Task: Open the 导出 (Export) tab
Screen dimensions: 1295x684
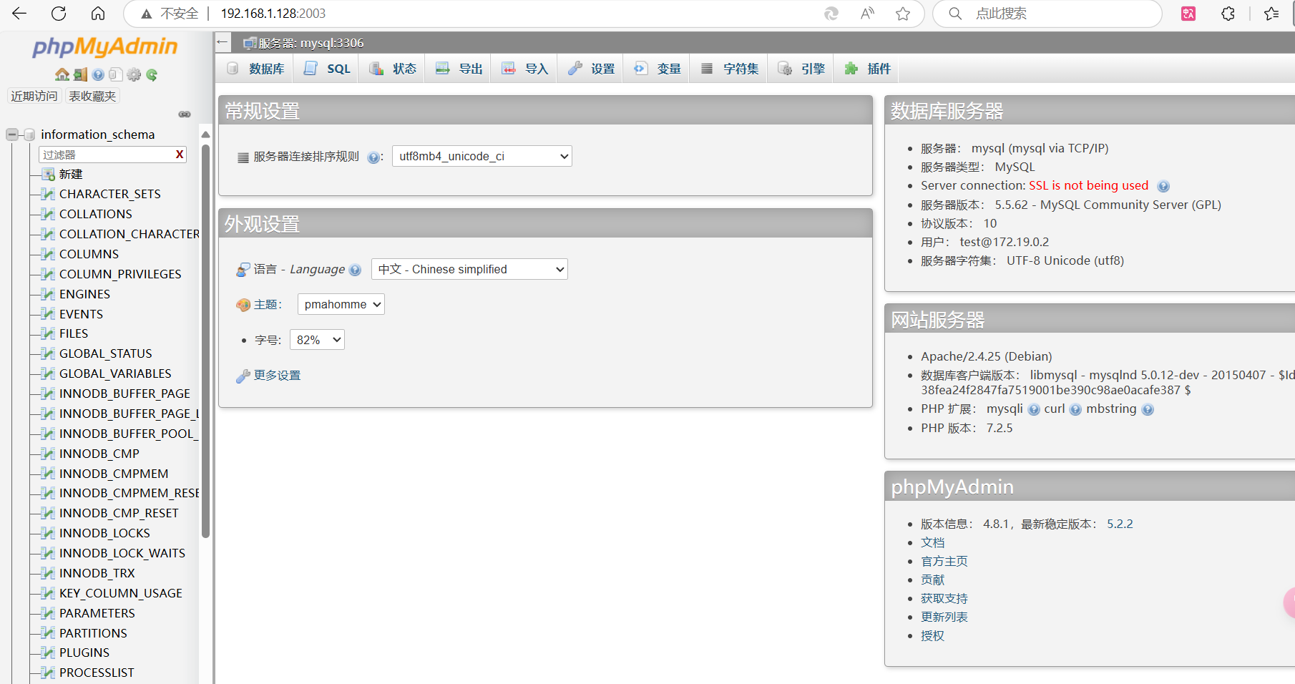Action: 459,69
